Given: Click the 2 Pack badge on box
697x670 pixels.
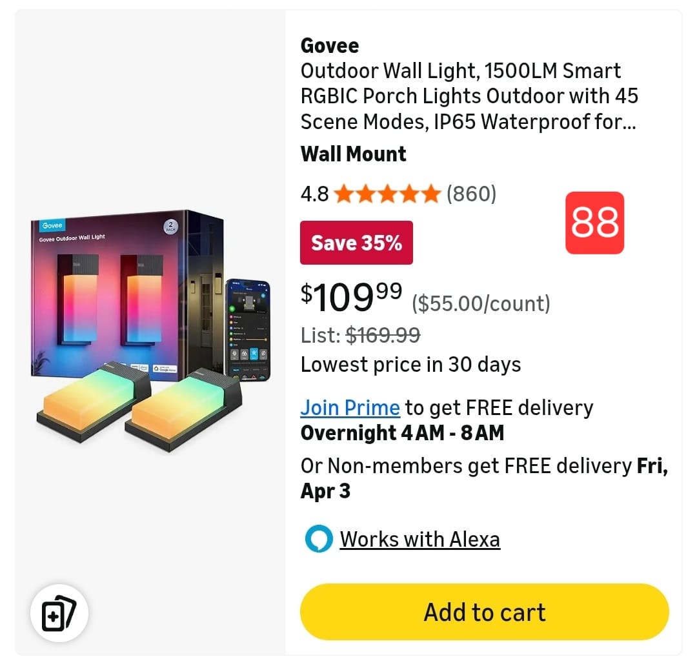Looking at the screenshot, I should tap(172, 227).
